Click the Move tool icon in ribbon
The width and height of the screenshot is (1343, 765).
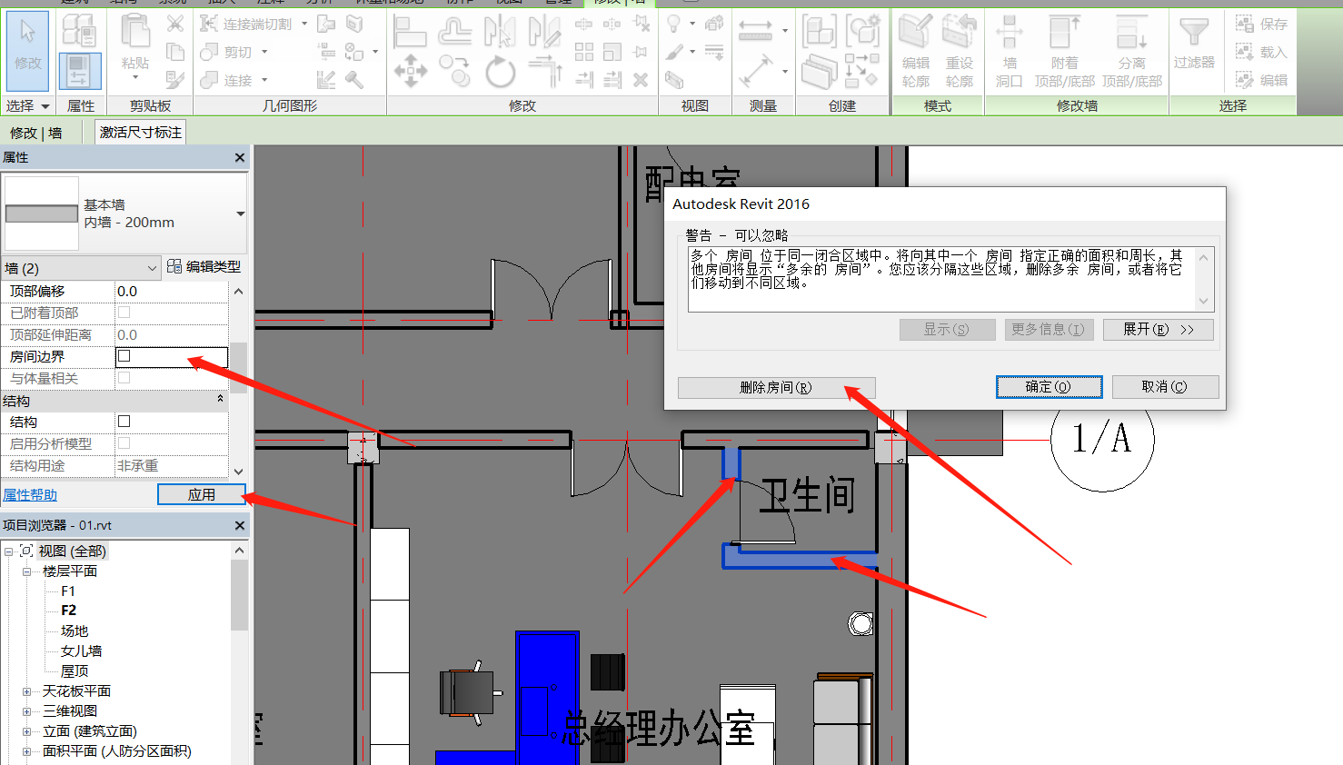pos(410,71)
